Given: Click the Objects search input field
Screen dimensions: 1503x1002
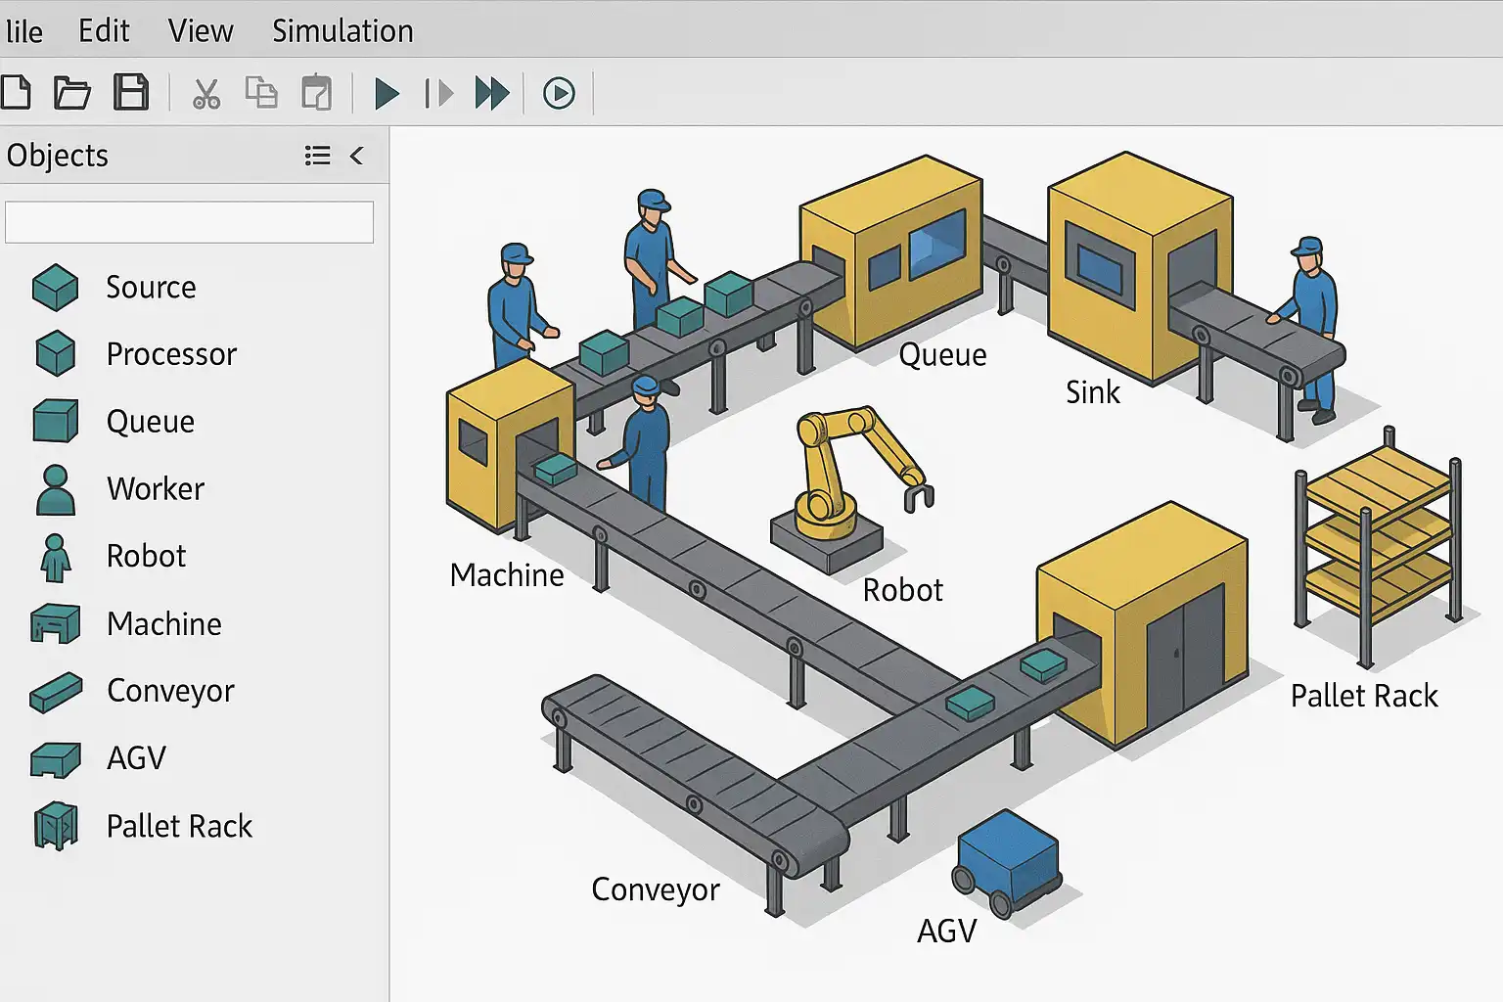Looking at the screenshot, I should click(189, 222).
